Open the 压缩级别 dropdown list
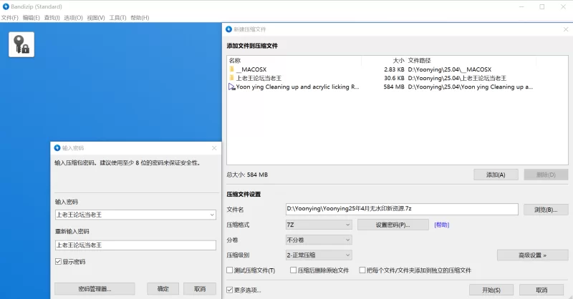 pos(318,255)
